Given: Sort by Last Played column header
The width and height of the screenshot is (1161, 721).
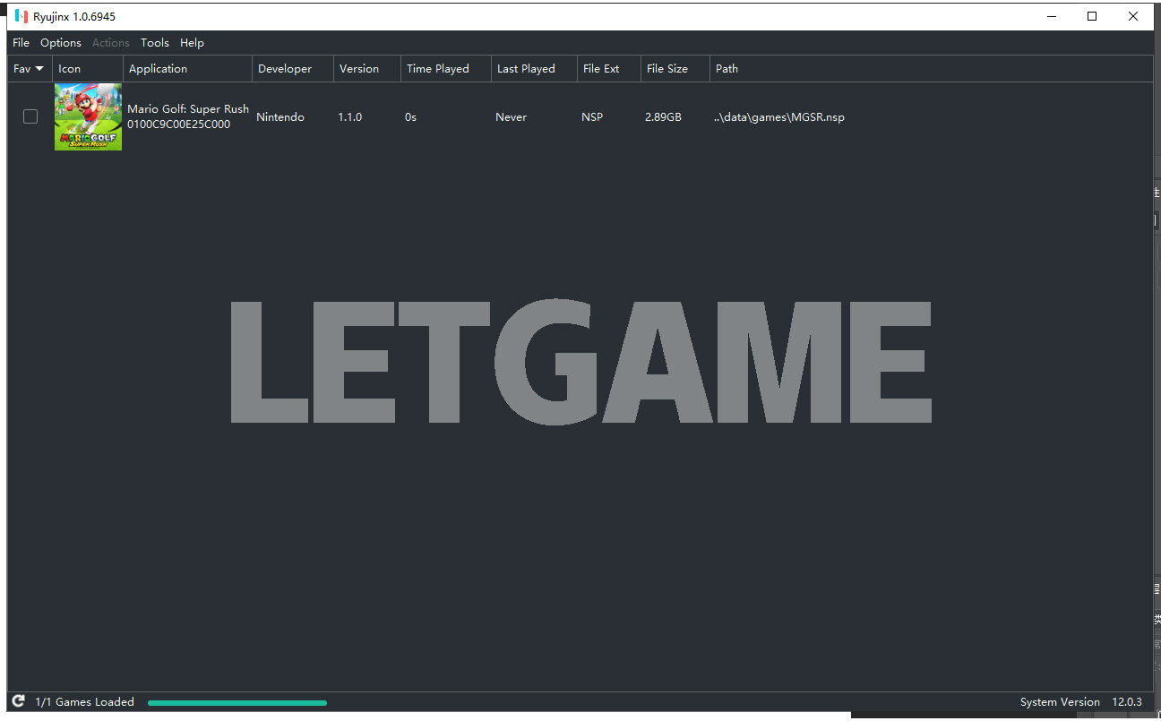Looking at the screenshot, I should click(526, 69).
